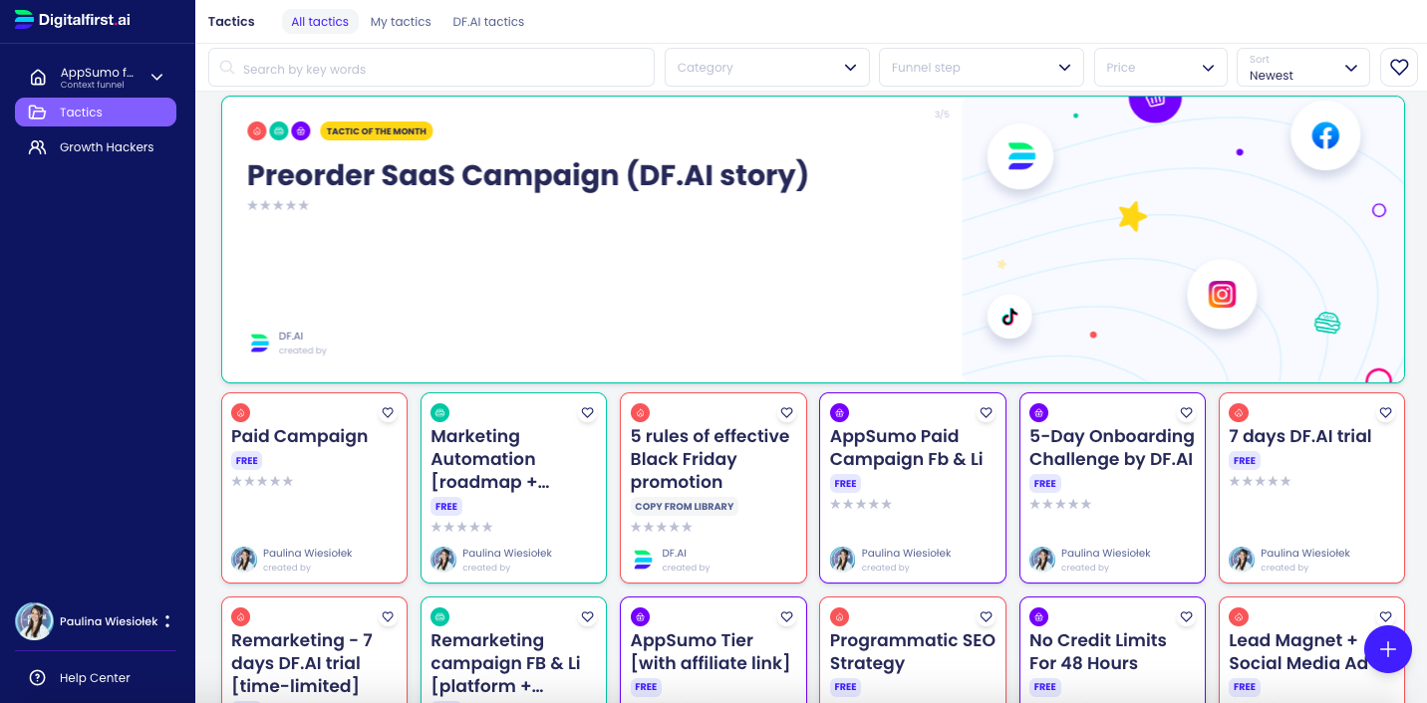Open the Sort Newest dropdown
The image size is (1427, 703).
tap(1302, 68)
